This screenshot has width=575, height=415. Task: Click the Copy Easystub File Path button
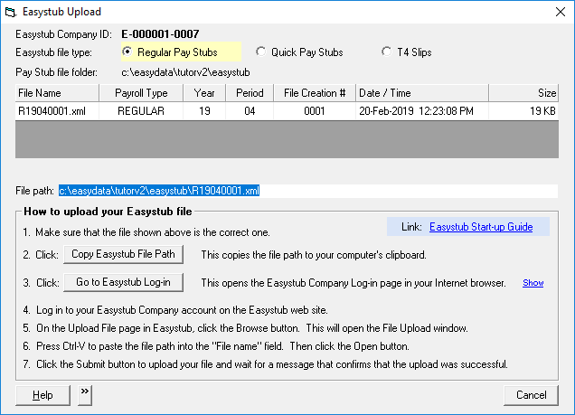click(x=123, y=254)
